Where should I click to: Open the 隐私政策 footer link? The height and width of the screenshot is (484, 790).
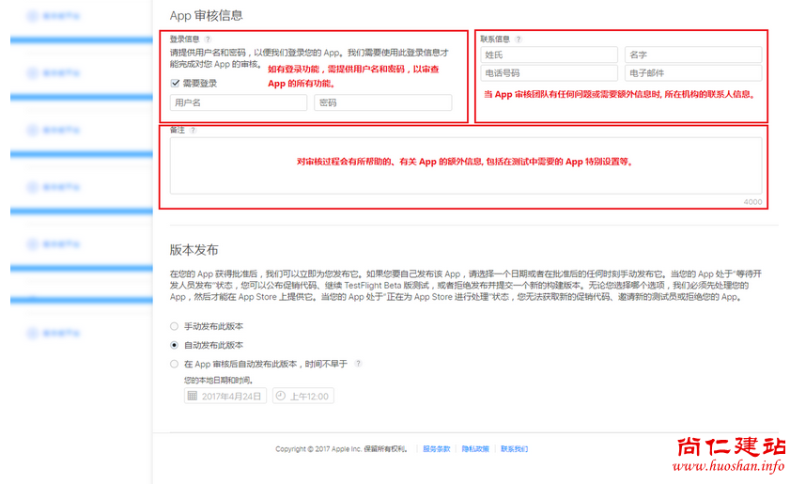474,449
